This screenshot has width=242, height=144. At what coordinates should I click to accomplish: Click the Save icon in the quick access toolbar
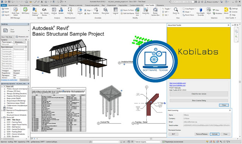9,2
